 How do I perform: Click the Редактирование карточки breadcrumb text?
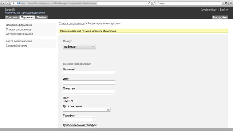(104, 23)
